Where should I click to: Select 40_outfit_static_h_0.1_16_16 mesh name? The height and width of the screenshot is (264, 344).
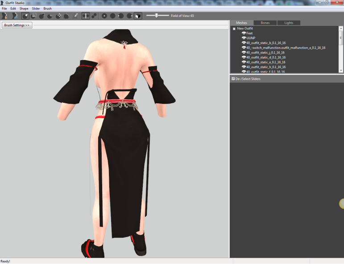[266, 67]
